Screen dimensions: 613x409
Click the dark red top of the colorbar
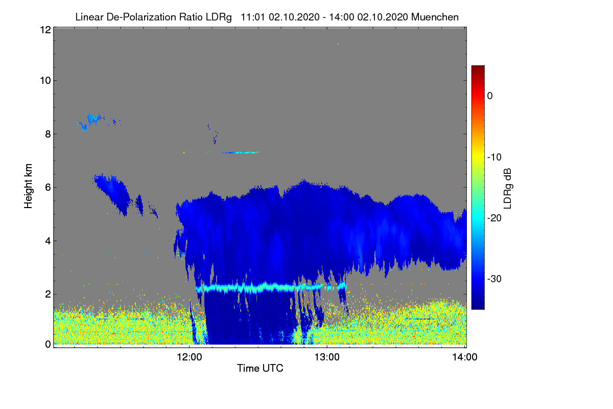[478, 69]
